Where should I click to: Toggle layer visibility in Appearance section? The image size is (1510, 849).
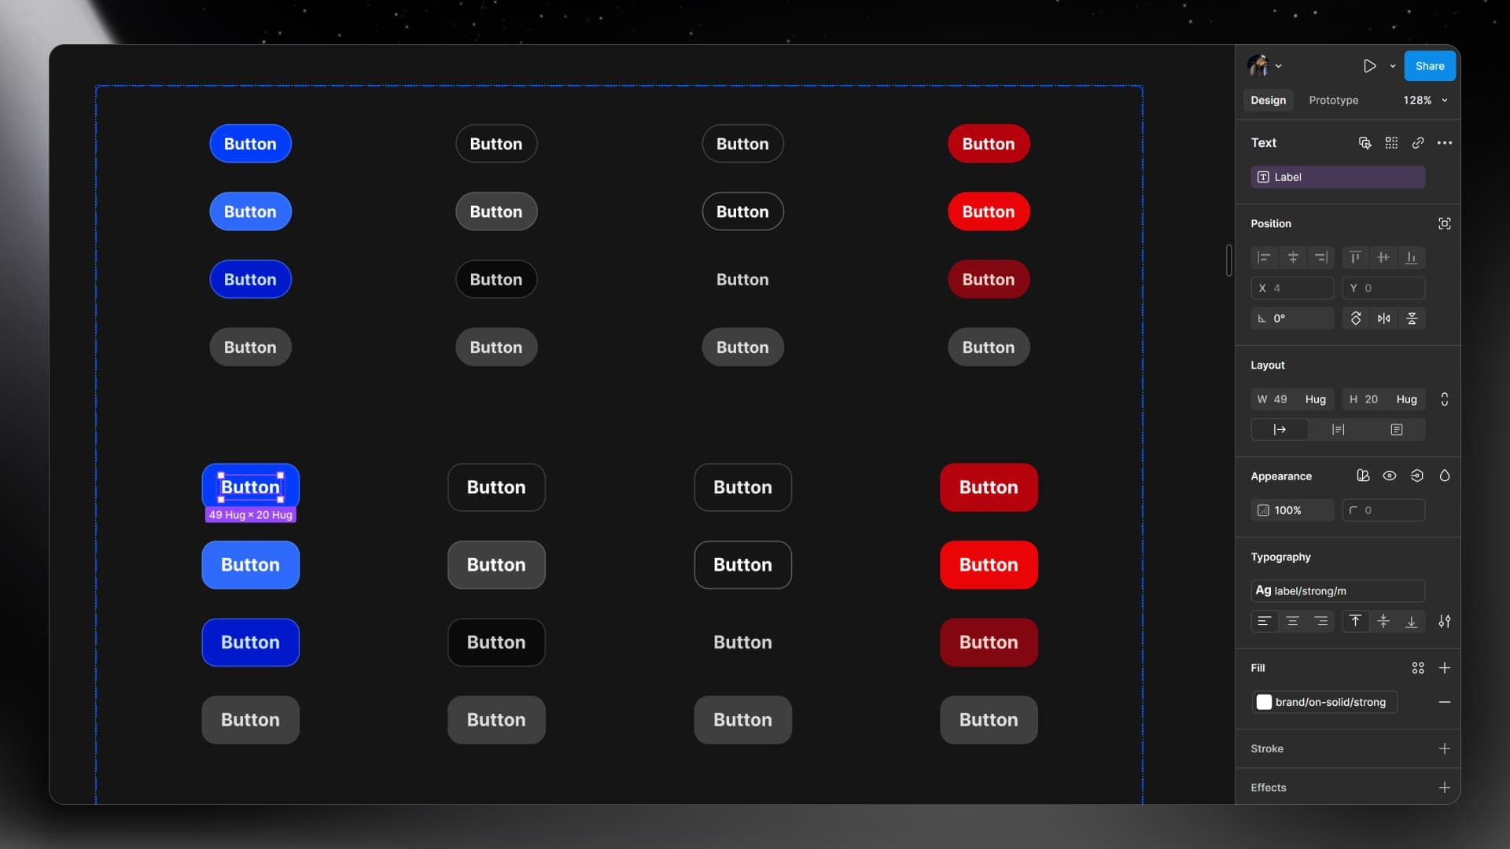[x=1390, y=476]
